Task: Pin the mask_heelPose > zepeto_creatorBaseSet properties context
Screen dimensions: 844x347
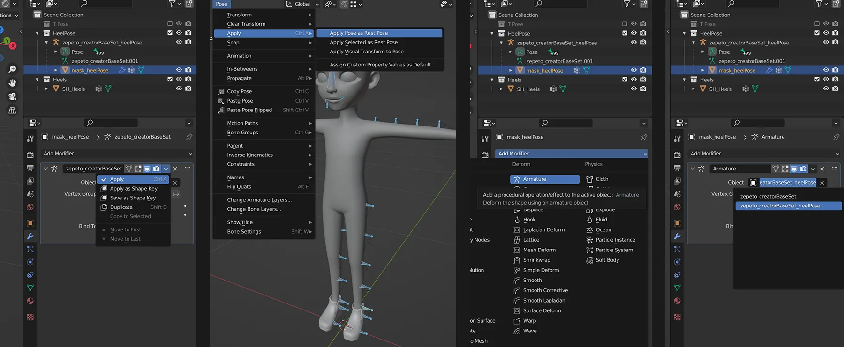Action: 189,137
